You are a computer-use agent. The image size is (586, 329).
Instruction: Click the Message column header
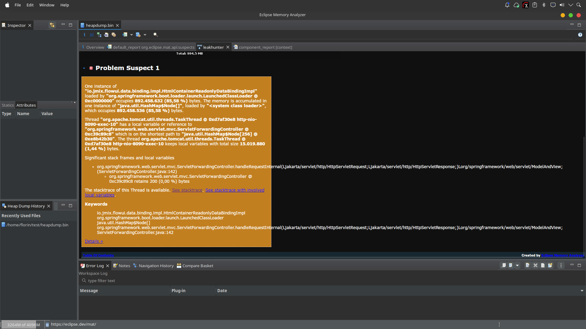pyautogui.click(x=124, y=291)
